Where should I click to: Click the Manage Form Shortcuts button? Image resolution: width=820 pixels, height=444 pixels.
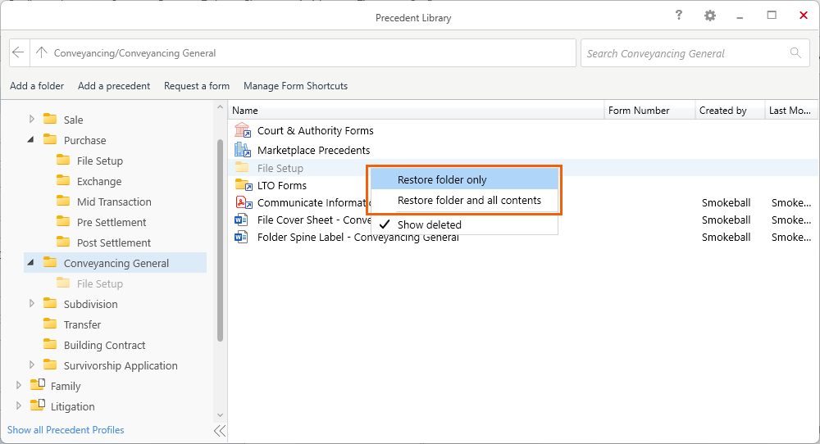295,86
